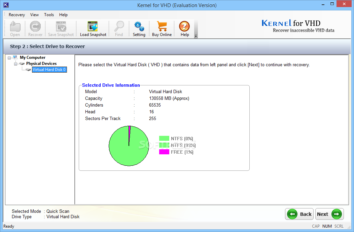Click the SCRL indicator in status bar
Image resolution: width=354 pixels, height=232 pixels.
[339, 226]
